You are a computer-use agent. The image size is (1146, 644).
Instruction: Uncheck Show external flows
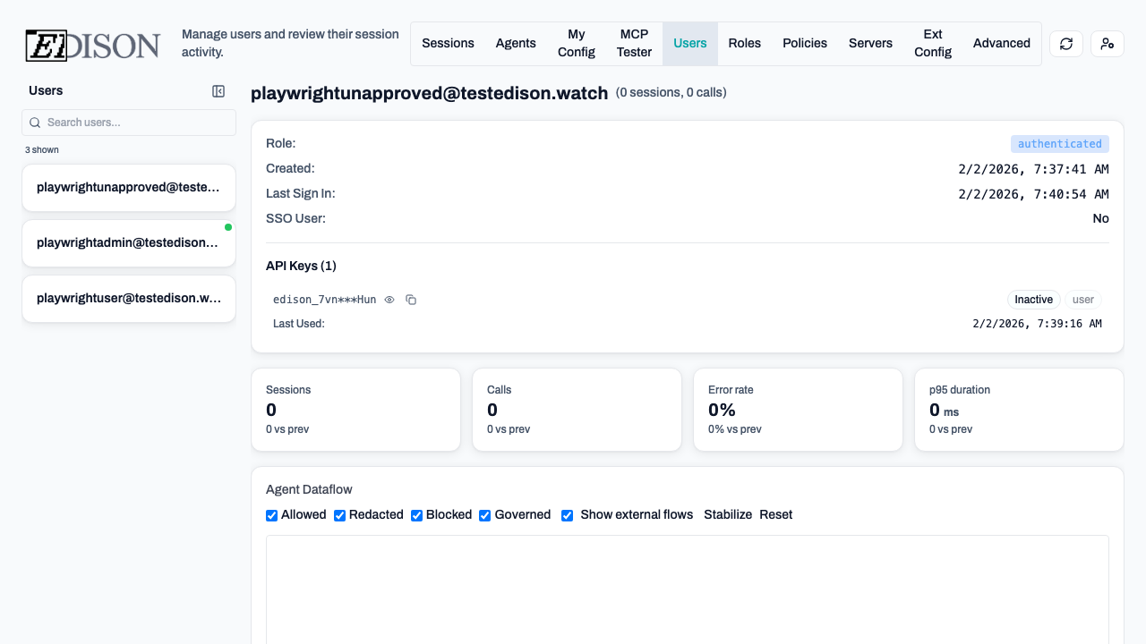(567, 515)
